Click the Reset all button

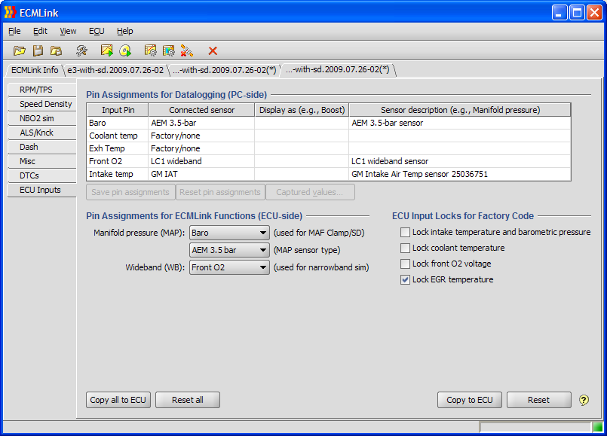click(187, 400)
